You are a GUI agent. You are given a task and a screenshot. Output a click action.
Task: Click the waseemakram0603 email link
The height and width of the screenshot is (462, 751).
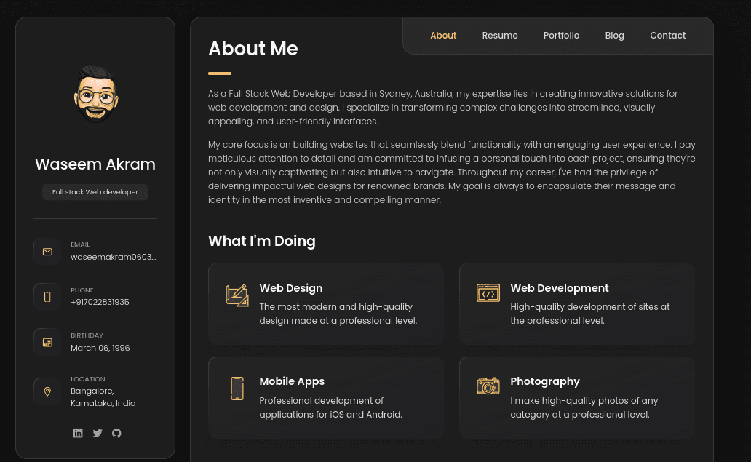[114, 257]
